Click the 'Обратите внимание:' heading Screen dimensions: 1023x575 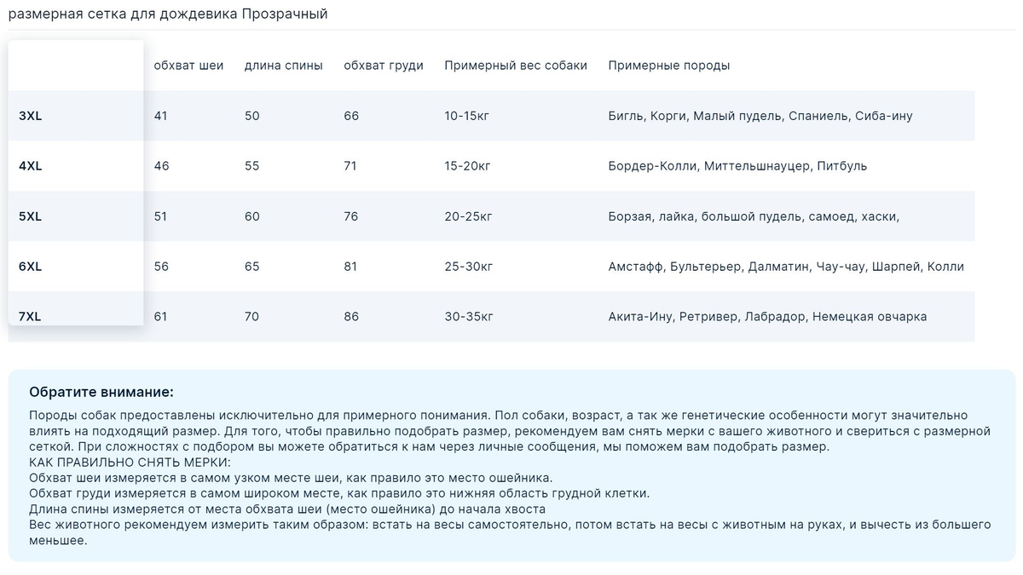click(101, 392)
